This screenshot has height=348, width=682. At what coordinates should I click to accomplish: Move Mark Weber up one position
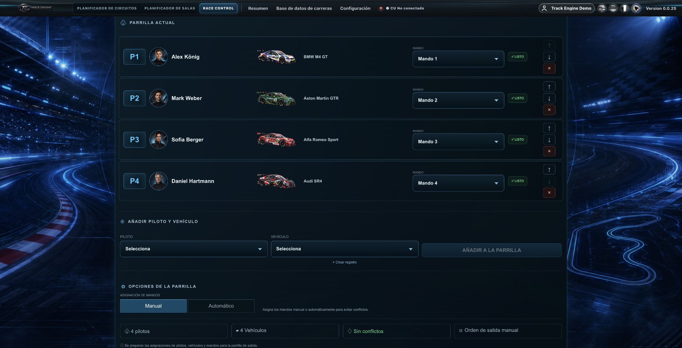549,87
